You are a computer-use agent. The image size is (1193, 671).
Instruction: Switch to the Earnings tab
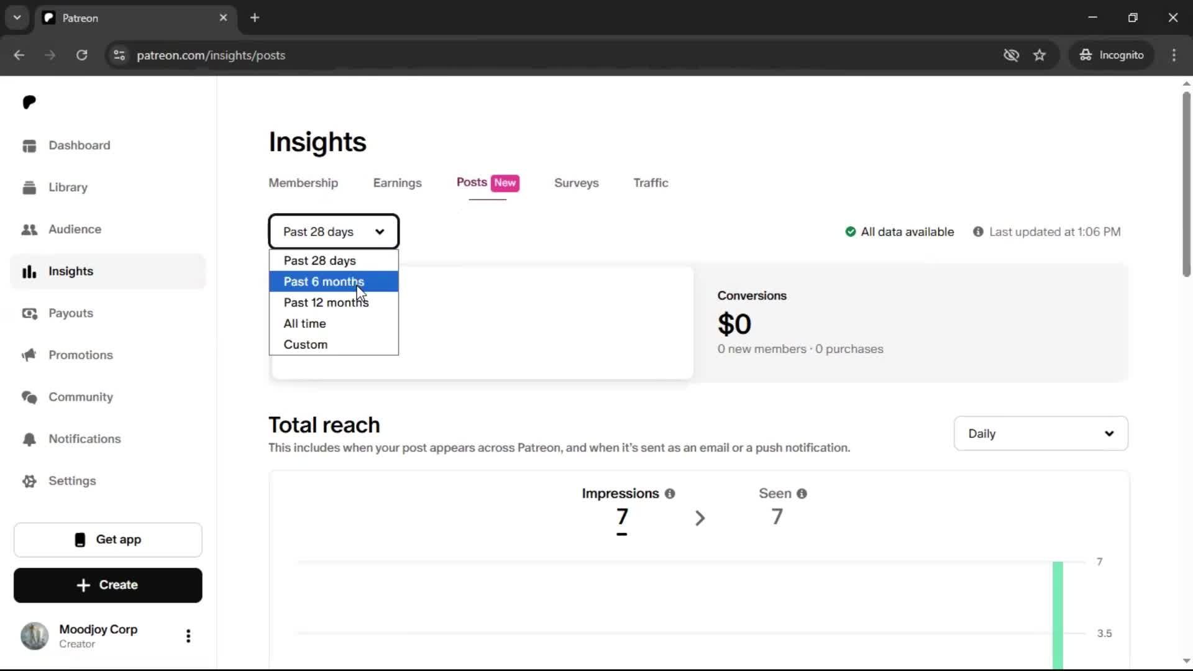click(397, 183)
